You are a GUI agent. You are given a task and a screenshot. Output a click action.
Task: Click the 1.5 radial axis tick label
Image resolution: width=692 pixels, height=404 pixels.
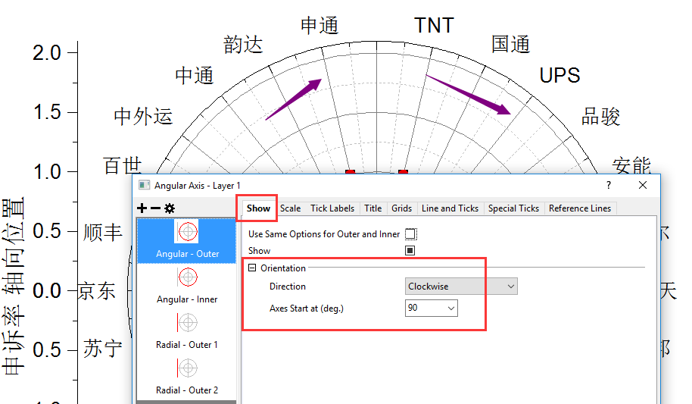47,112
